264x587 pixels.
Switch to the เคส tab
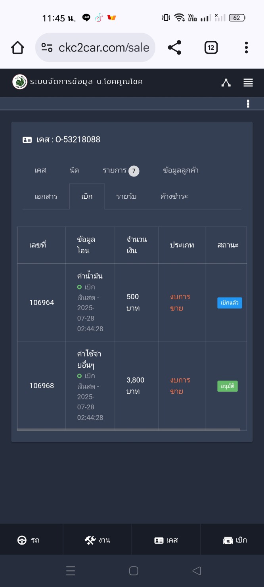pyautogui.click(x=40, y=171)
